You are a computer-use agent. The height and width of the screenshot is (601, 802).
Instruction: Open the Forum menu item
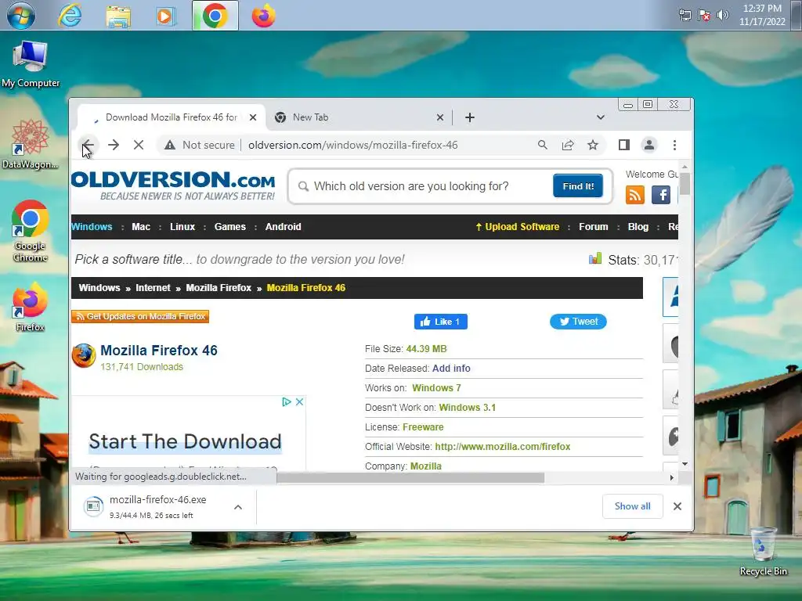pyautogui.click(x=594, y=227)
